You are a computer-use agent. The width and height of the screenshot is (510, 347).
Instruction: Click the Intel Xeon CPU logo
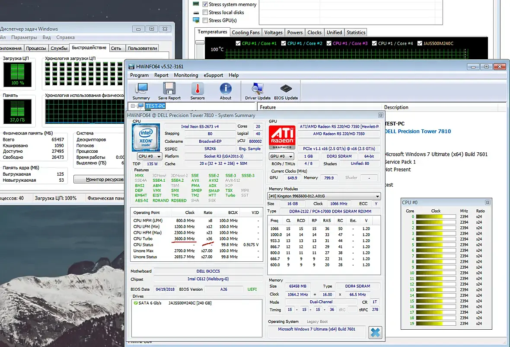pyautogui.click(x=147, y=137)
